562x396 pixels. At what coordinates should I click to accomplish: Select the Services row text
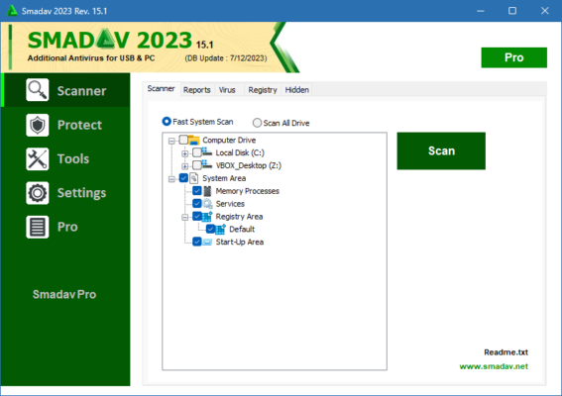pos(230,204)
